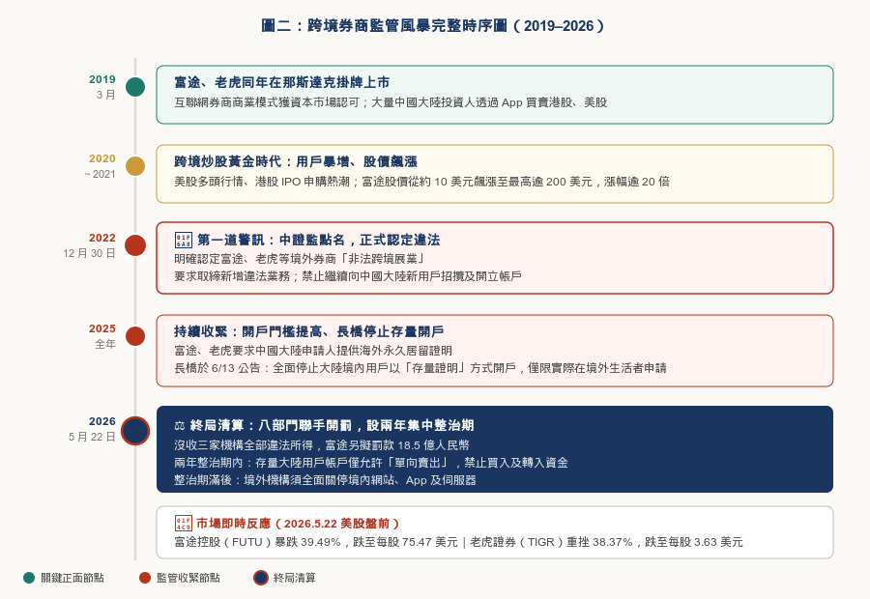This screenshot has height=599, width=870.
Task: Click the label 全年
Action: pyautogui.click(x=105, y=344)
